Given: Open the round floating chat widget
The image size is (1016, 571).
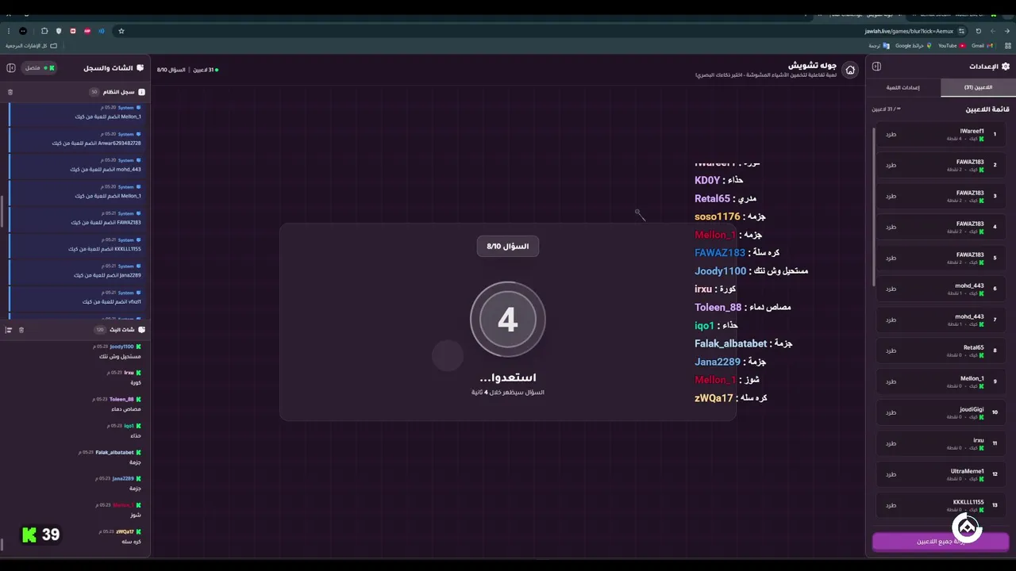Looking at the screenshot, I should pos(967,527).
